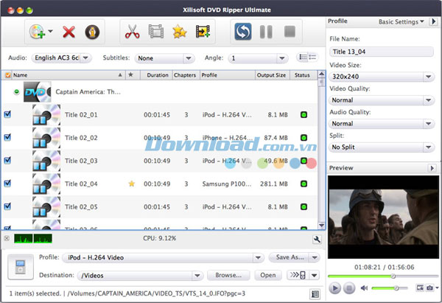Viewport: 442px width, 303px height.
Task: Open the Audio English AC3 dropdown
Action: coord(61,58)
